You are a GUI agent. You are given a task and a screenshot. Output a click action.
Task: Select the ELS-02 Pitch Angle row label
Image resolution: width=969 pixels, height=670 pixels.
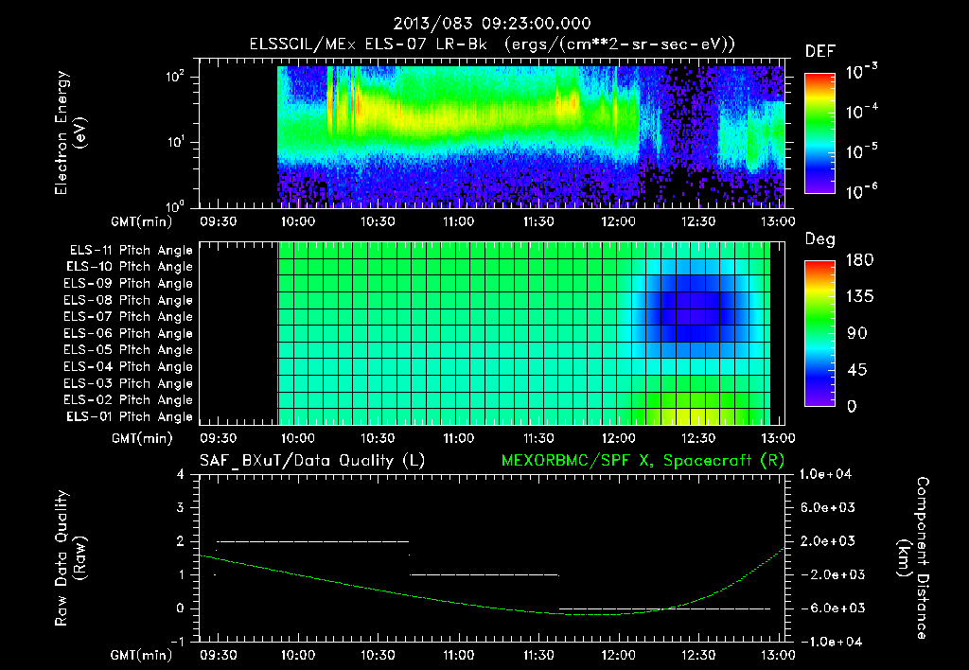point(128,400)
